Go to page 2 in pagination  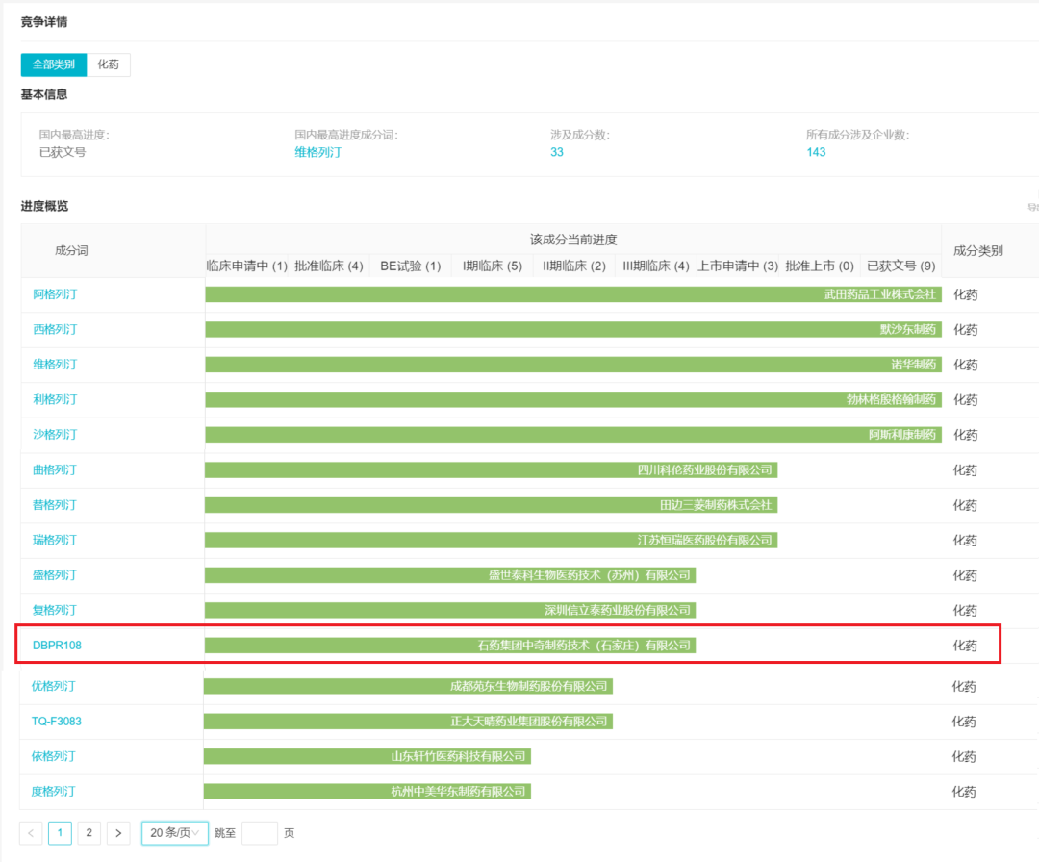[89, 833]
